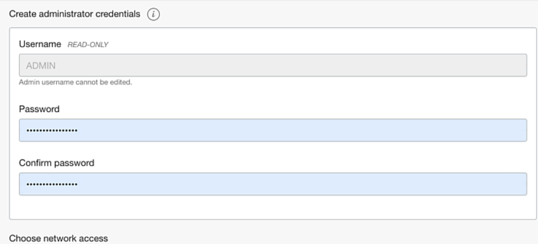Image resolution: width=538 pixels, height=244 pixels.
Task: Select the read-only Username field
Action: [x=273, y=65]
